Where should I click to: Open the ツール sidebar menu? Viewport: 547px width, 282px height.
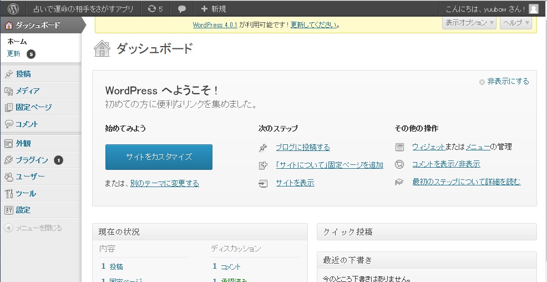click(x=41, y=193)
